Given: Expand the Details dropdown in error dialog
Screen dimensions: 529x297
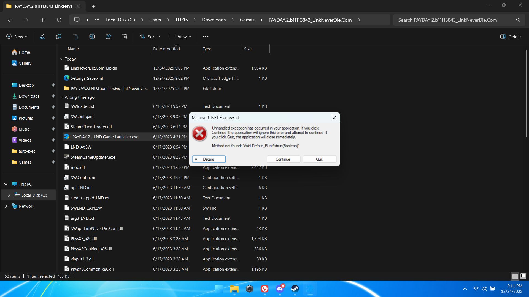Looking at the screenshot, I should click(x=209, y=159).
